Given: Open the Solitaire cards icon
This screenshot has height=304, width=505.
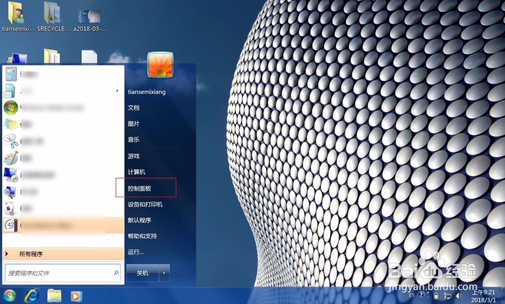Looking at the screenshot, I should coord(10,208).
